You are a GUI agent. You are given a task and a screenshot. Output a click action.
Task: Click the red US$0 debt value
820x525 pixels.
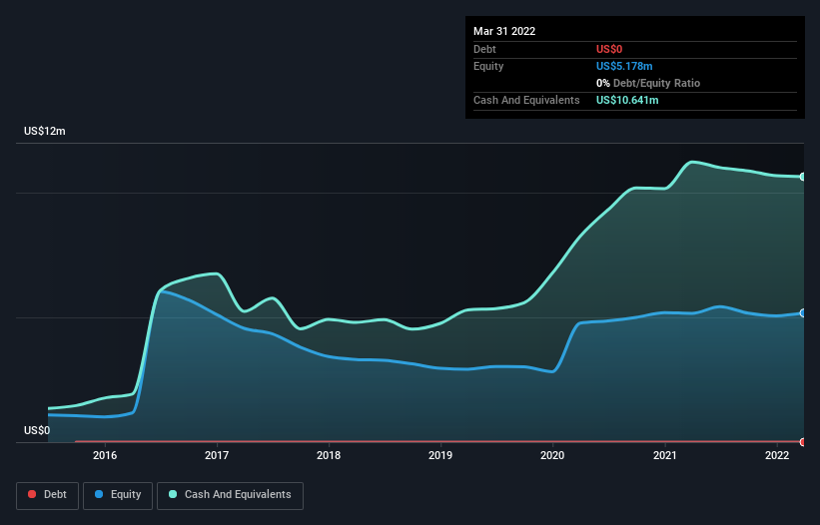click(x=609, y=49)
